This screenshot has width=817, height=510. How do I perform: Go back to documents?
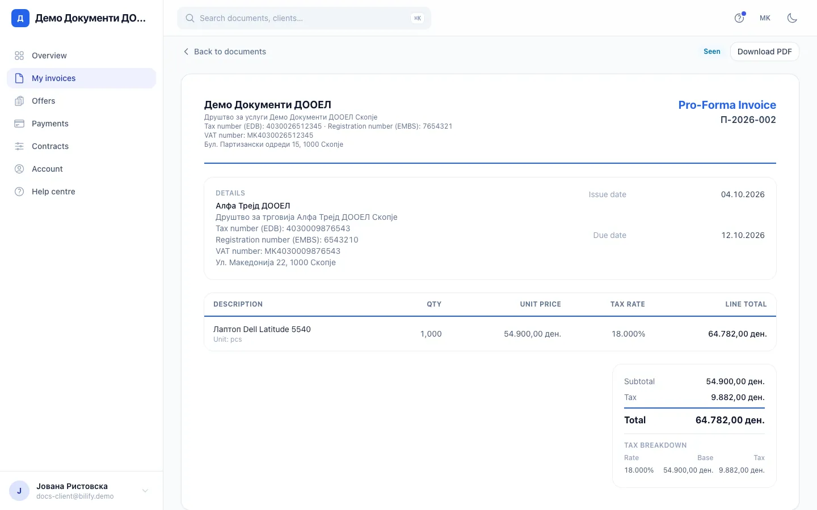(x=224, y=52)
